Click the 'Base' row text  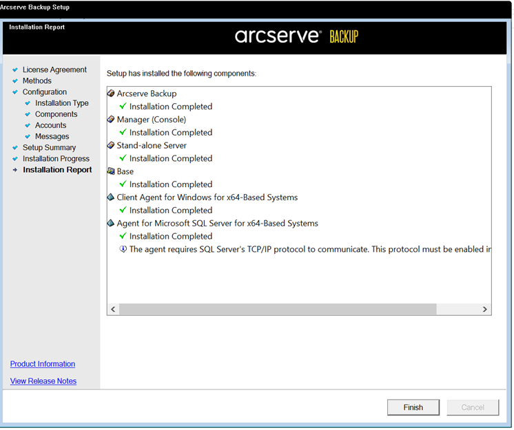click(125, 171)
